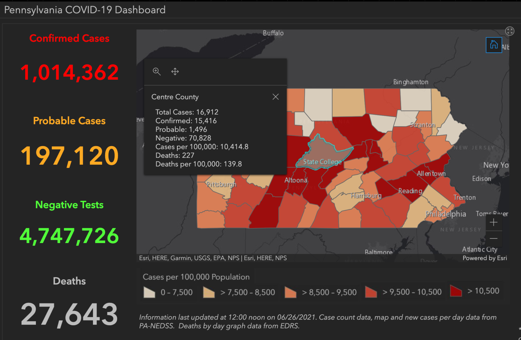Open the Powered by Esri link
The height and width of the screenshot is (340, 521).
(x=484, y=258)
